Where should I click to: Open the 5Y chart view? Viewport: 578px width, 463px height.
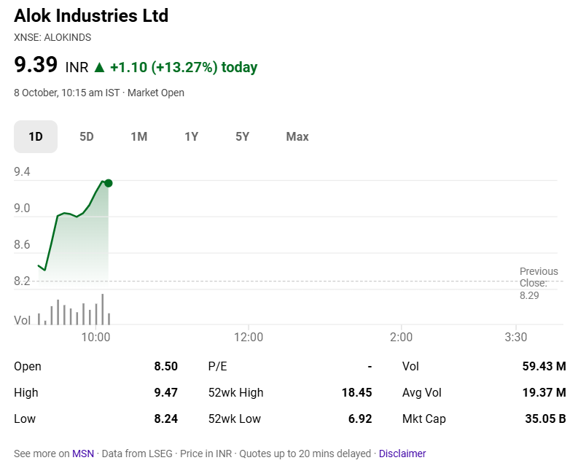point(242,137)
